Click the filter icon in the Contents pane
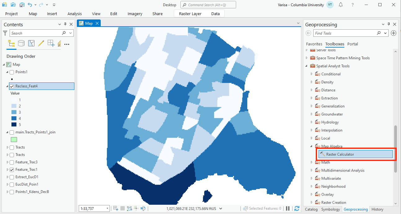This screenshot has width=401, height=214. tap(5, 33)
